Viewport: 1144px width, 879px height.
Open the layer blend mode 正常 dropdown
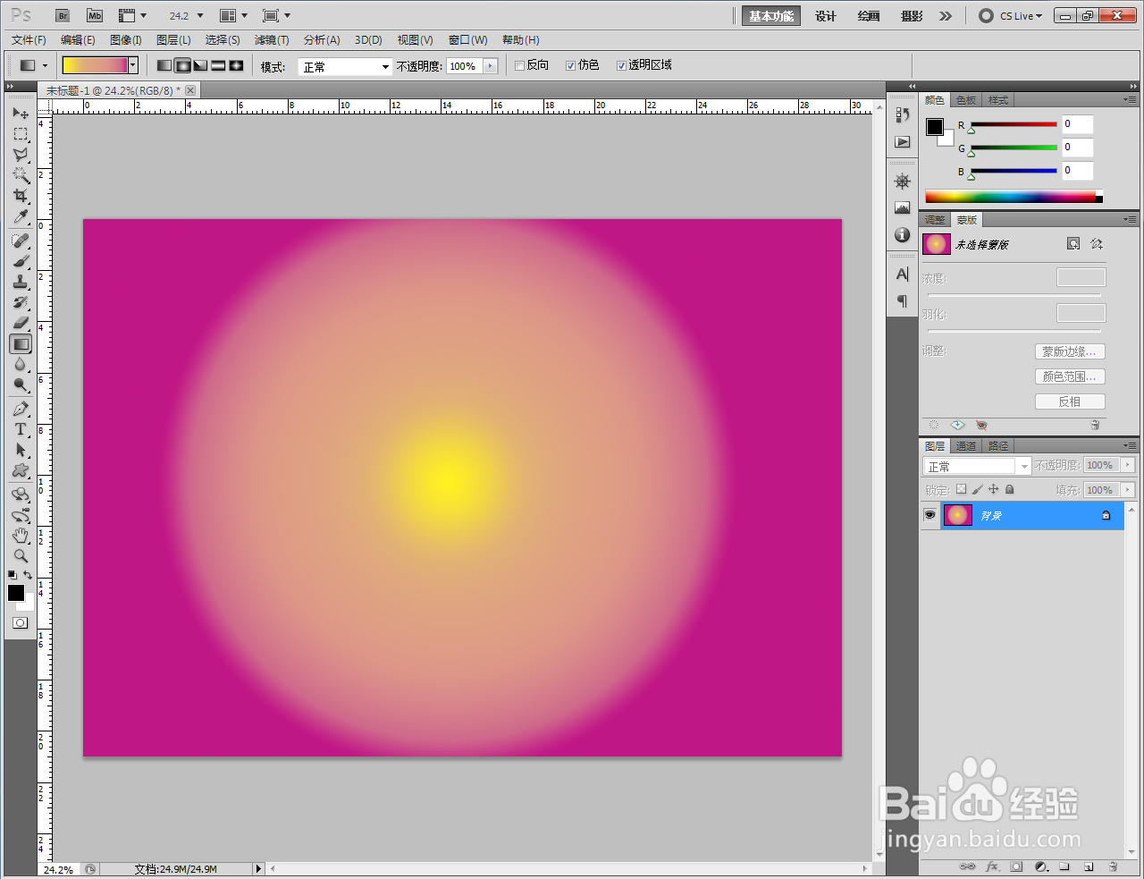[978, 466]
